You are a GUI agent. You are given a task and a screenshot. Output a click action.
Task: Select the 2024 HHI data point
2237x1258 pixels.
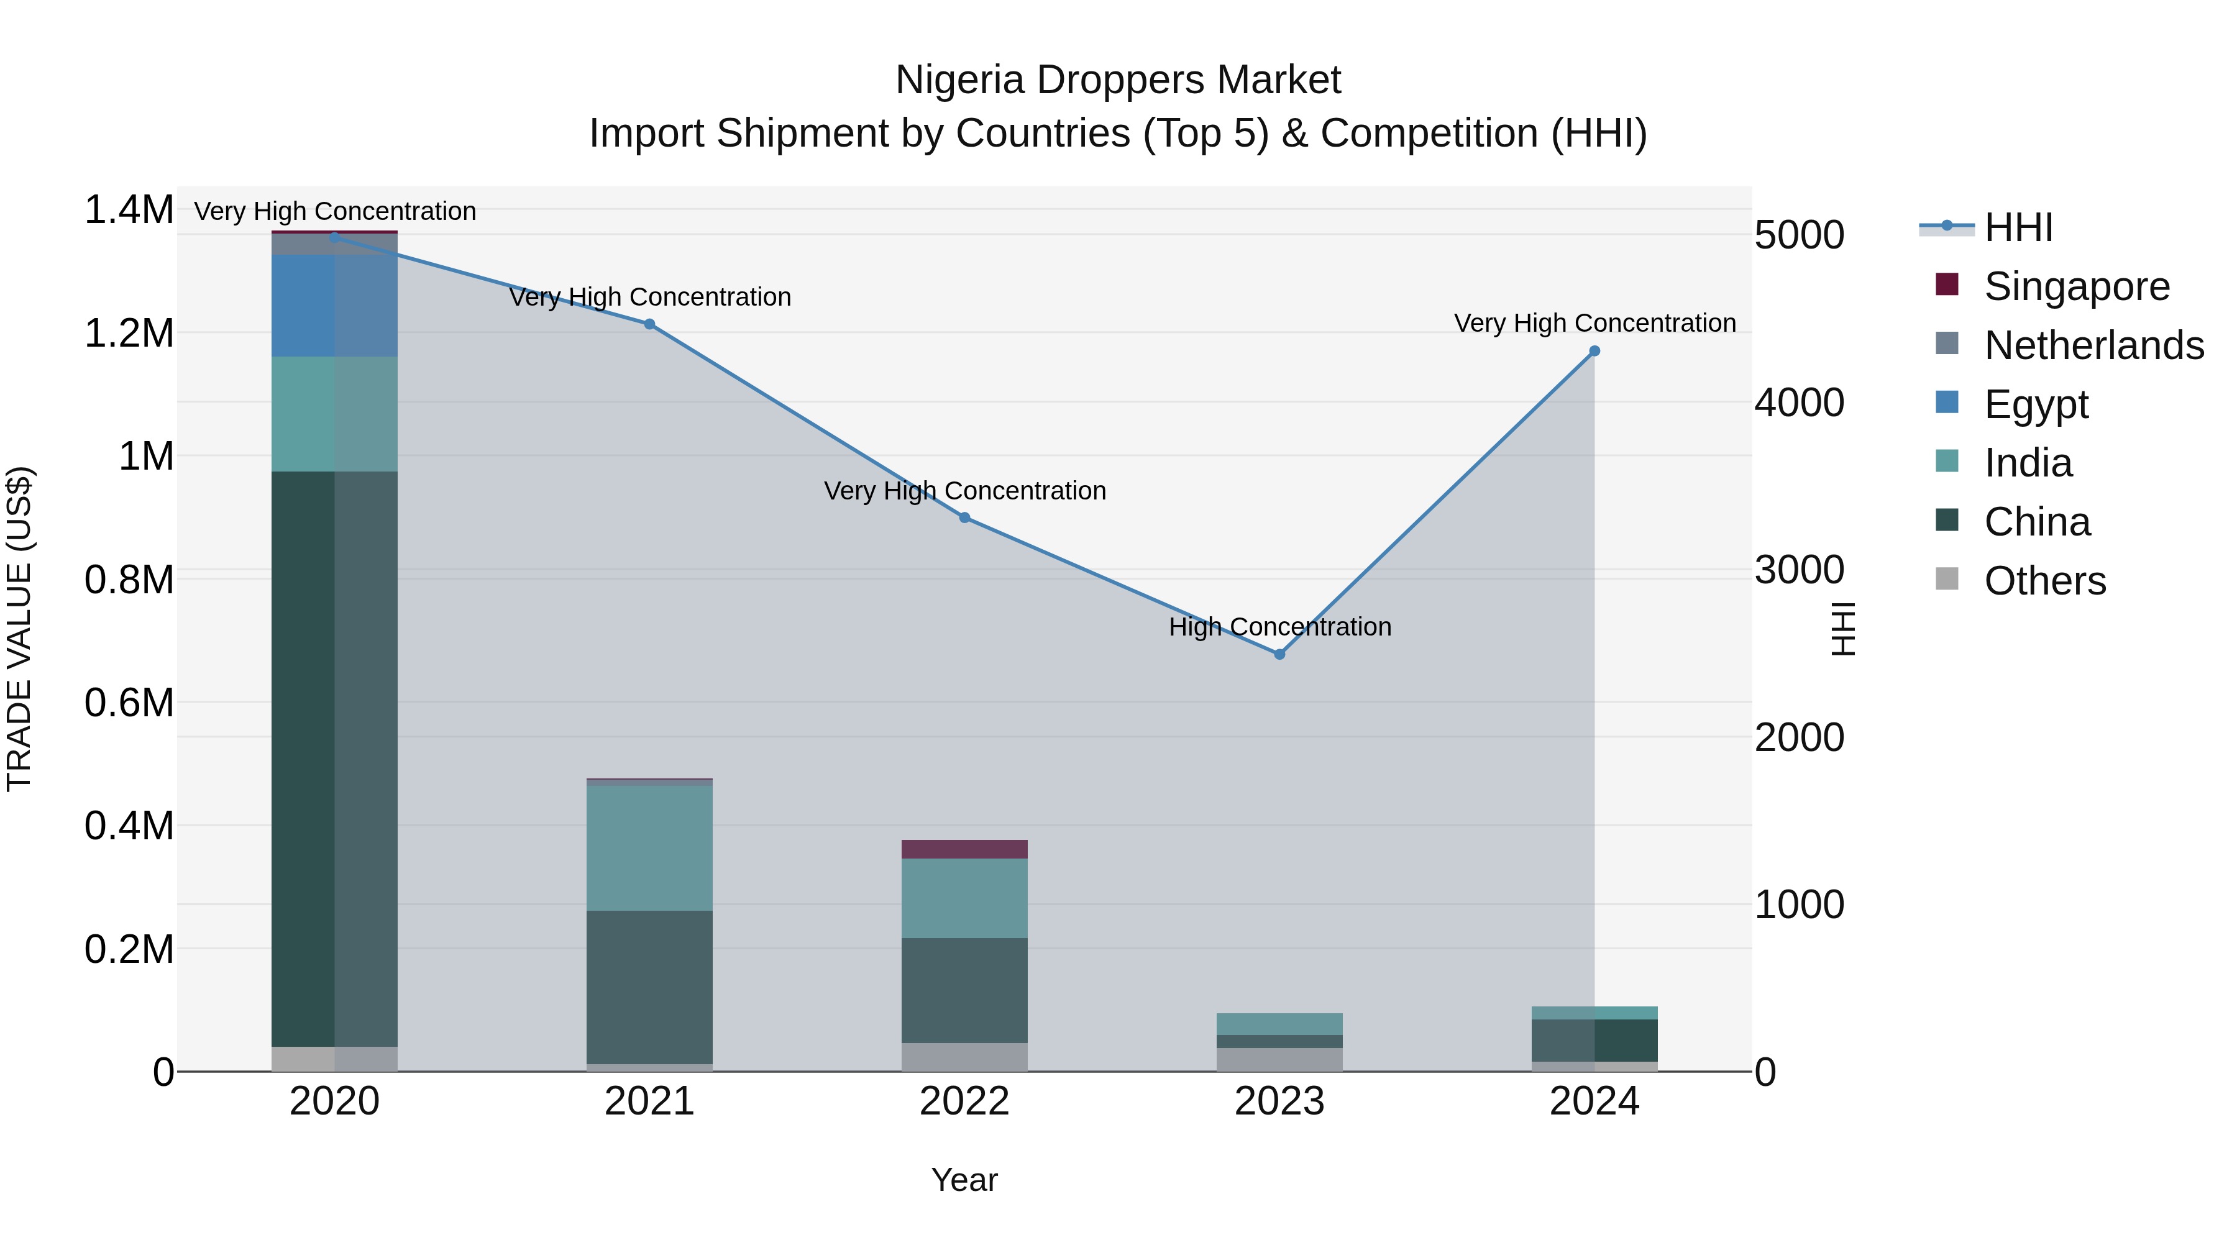[x=1594, y=351]
